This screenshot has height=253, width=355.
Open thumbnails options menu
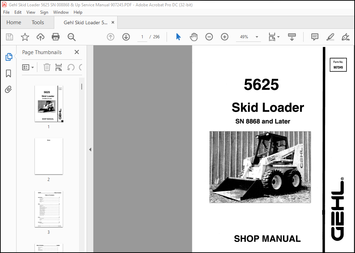(x=28, y=67)
